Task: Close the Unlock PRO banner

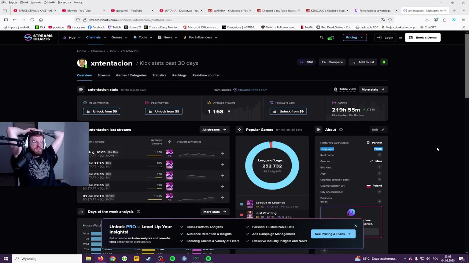Action: point(355,226)
